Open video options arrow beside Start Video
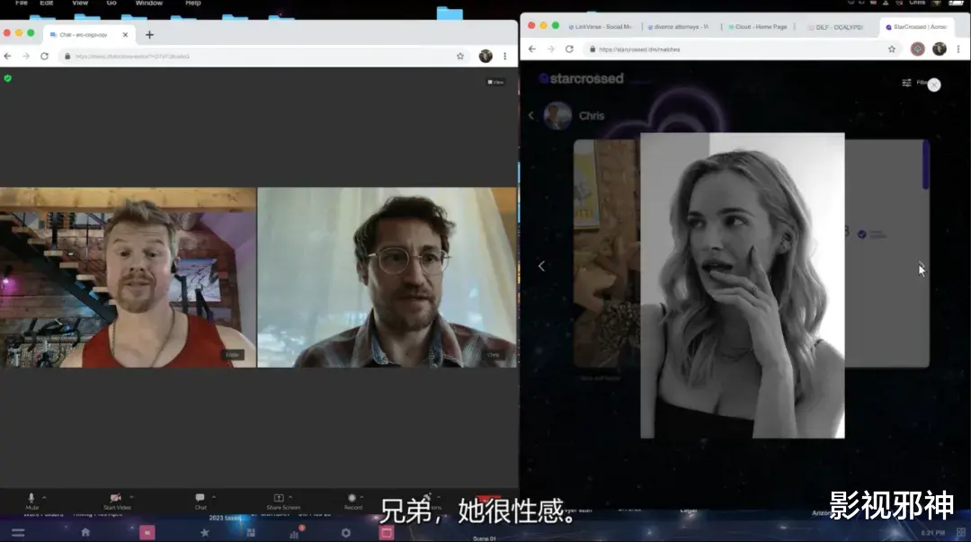Viewport: 971px width, 542px height. 132,497
